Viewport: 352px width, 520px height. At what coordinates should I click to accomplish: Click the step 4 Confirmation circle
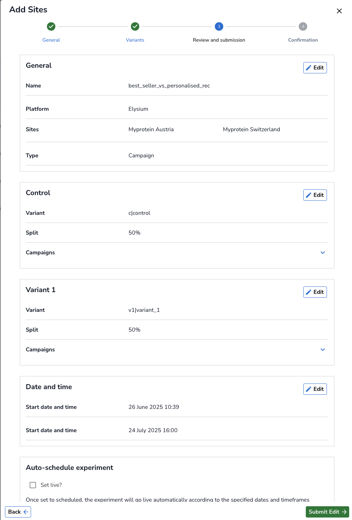coord(303,26)
